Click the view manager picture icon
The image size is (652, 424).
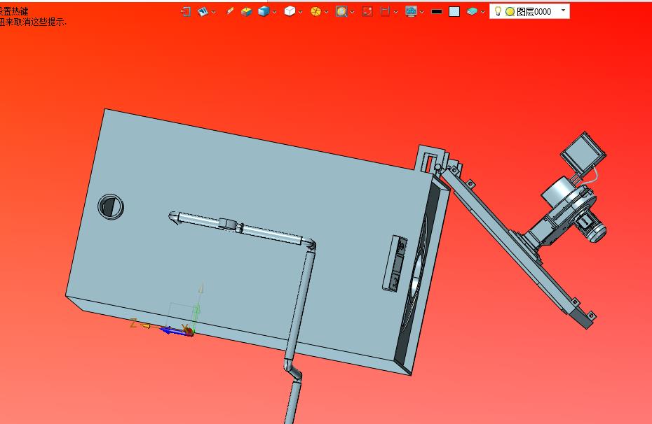click(203, 12)
